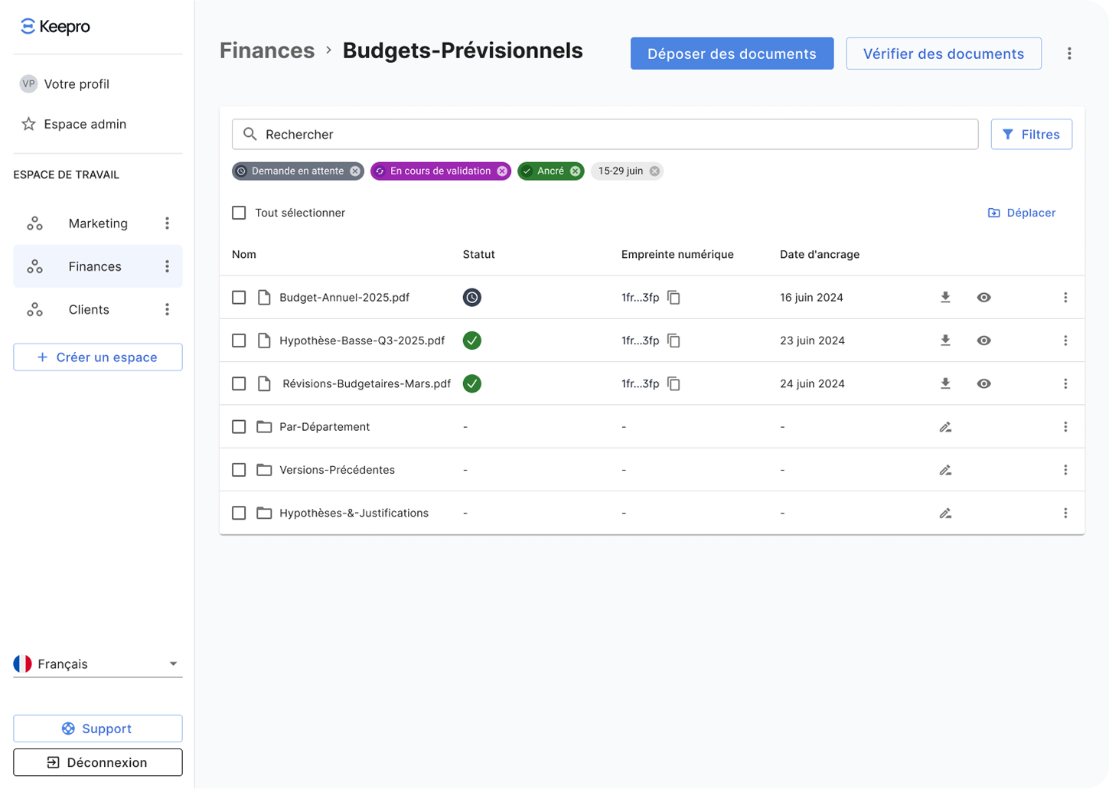Click edit icon for Versions-Précédentes folder
The width and height of the screenshot is (1109, 789).
pos(945,470)
